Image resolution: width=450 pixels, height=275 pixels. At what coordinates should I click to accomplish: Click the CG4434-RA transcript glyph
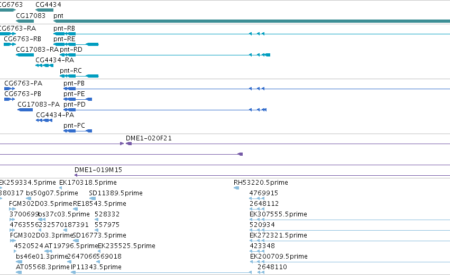tap(44, 65)
